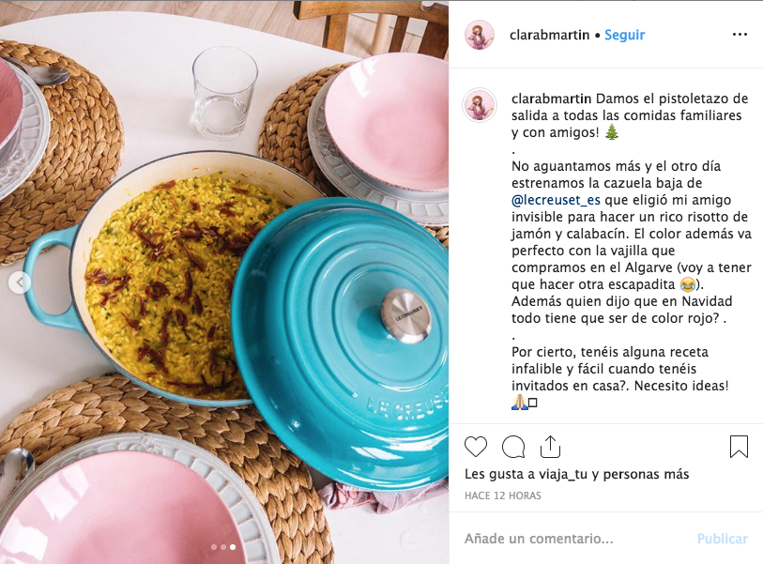The width and height of the screenshot is (763, 564).
Task: See who else liked via personas más
Action: point(646,474)
